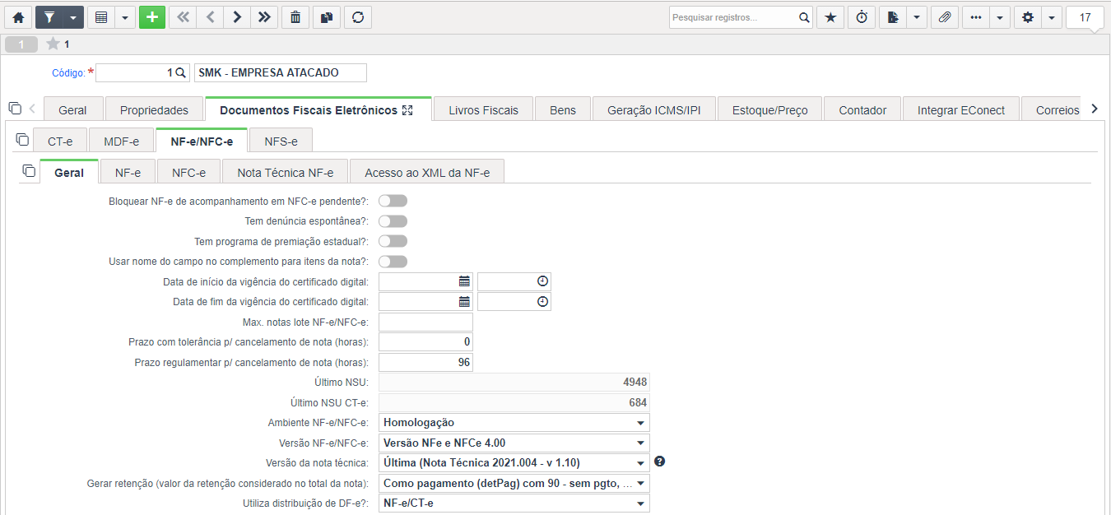Image resolution: width=1111 pixels, height=515 pixels.
Task: Toggle Bloquear NF-e de acompanhamento switch
Action: pos(393,201)
